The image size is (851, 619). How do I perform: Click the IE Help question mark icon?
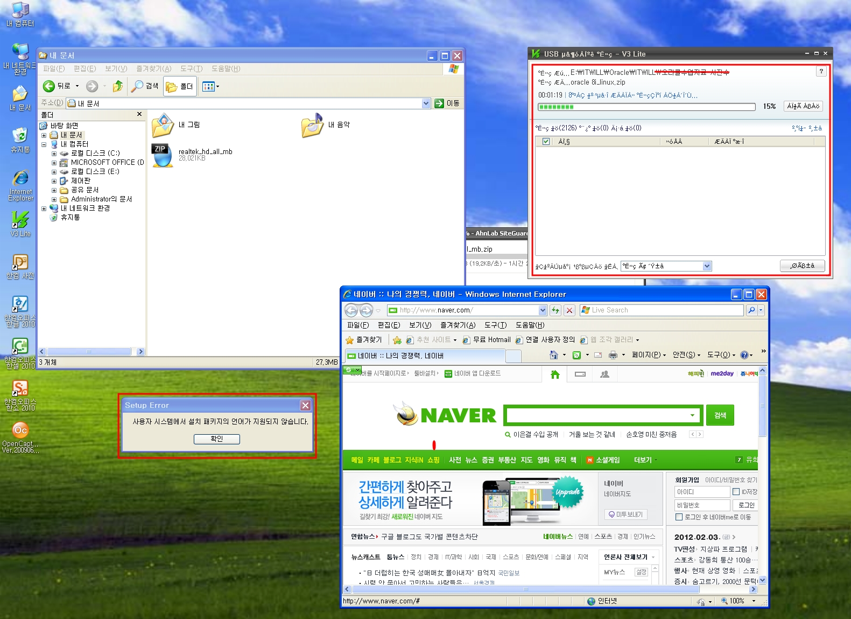[744, 355]
